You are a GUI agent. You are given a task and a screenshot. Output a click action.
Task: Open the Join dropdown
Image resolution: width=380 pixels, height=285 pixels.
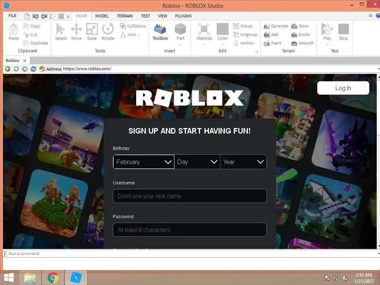pos(130,35)
